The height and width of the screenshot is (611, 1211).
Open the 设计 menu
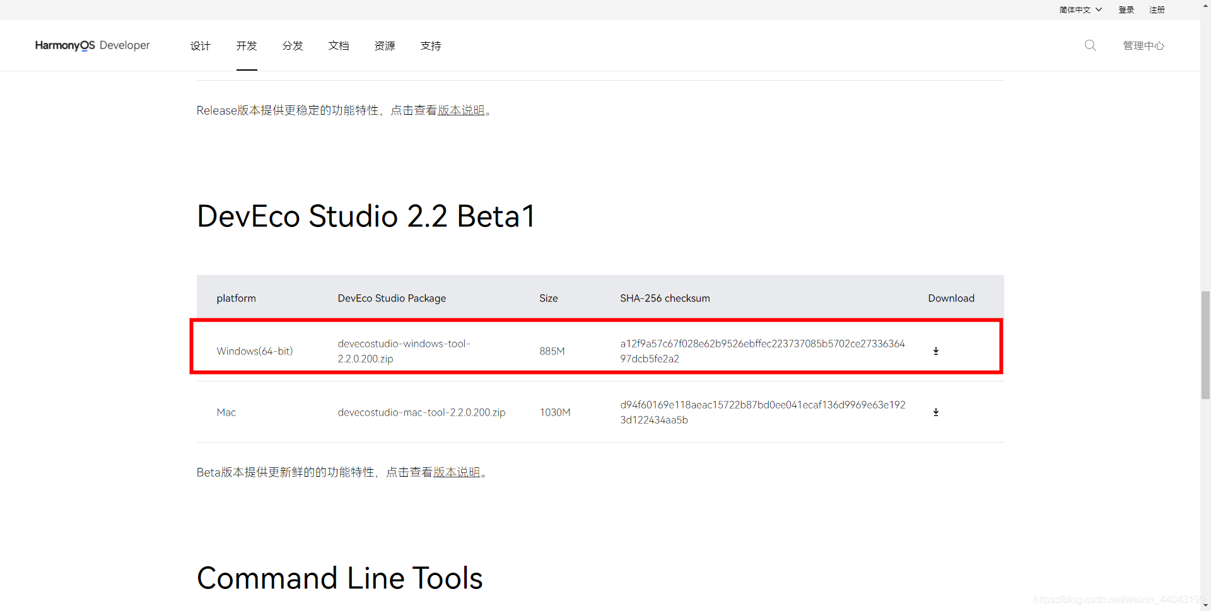point(201,45)
